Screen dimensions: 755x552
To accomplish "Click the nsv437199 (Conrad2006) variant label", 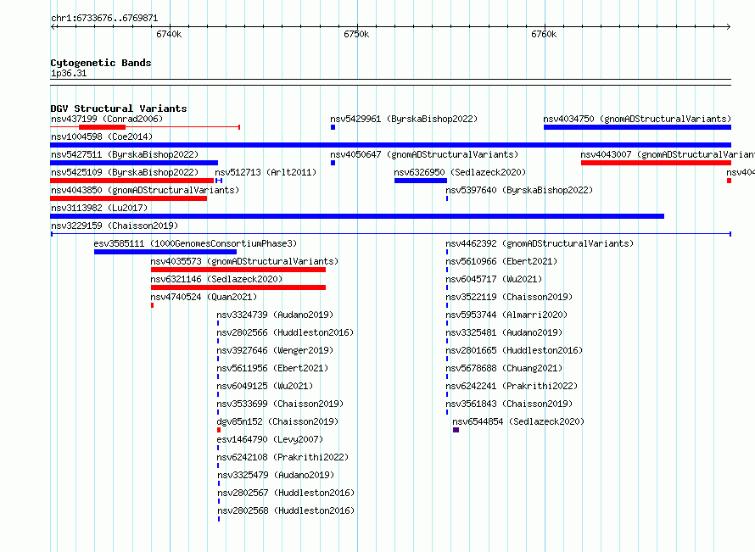I will (107, 119).
